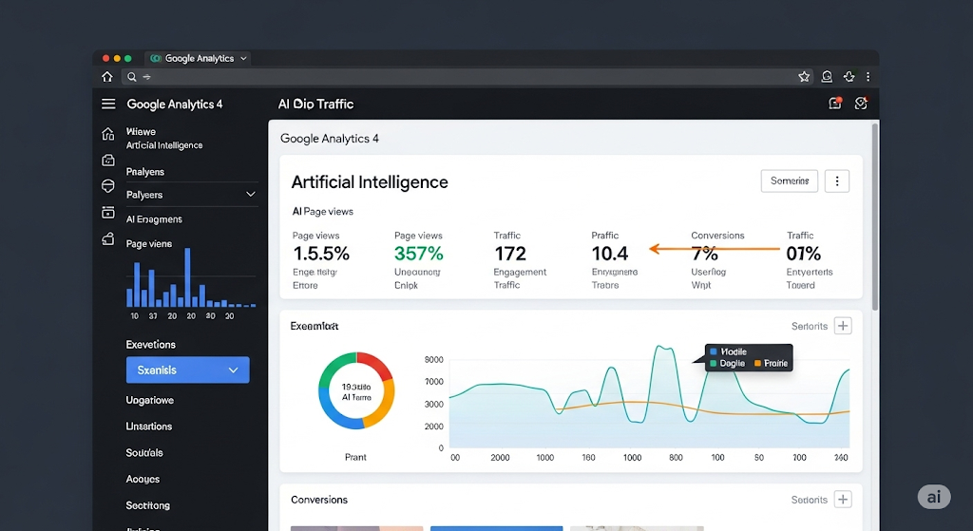
Task: Open Pnalyens in the sidebar
Action: coord(145,172)
